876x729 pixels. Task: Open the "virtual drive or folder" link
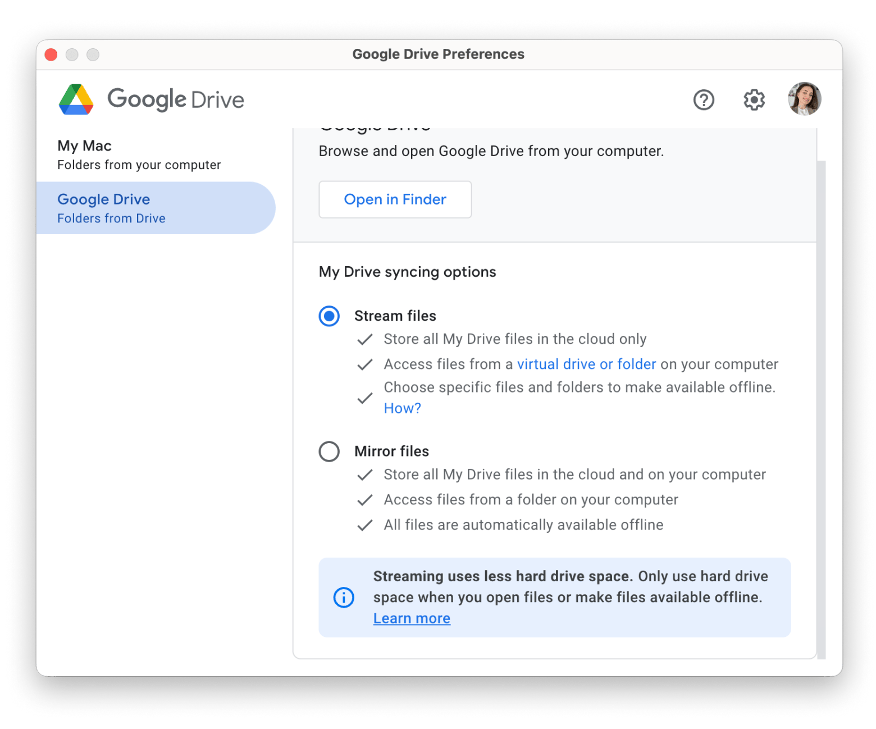pyautogui.click(x=586, y=364)
